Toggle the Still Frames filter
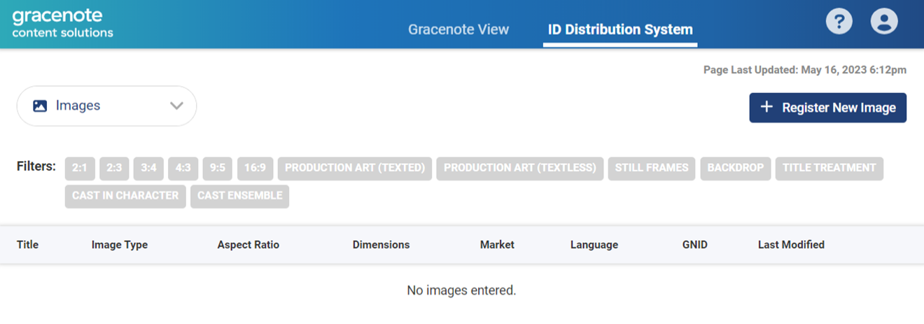This screenshot has width=924, height=324. pyautogui.click(x=651, y=169)
